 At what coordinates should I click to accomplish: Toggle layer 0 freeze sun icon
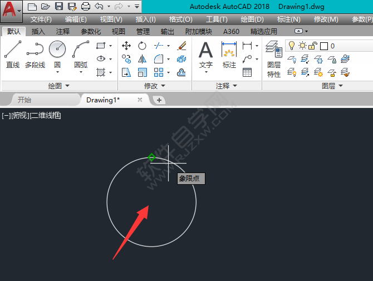pyautogui.click(x=302, y=46)
